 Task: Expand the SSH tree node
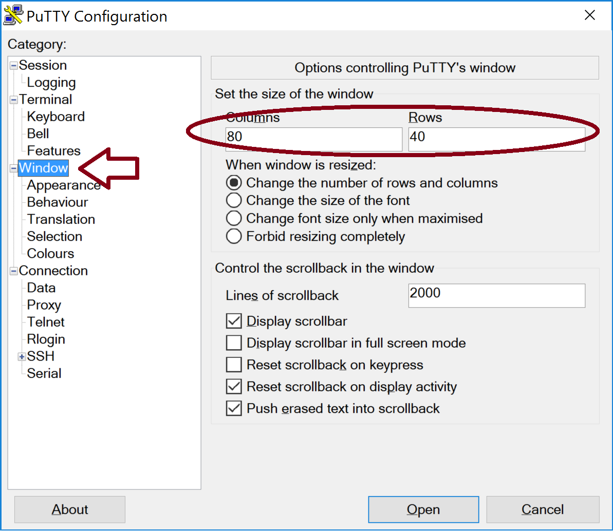point(22,357)
